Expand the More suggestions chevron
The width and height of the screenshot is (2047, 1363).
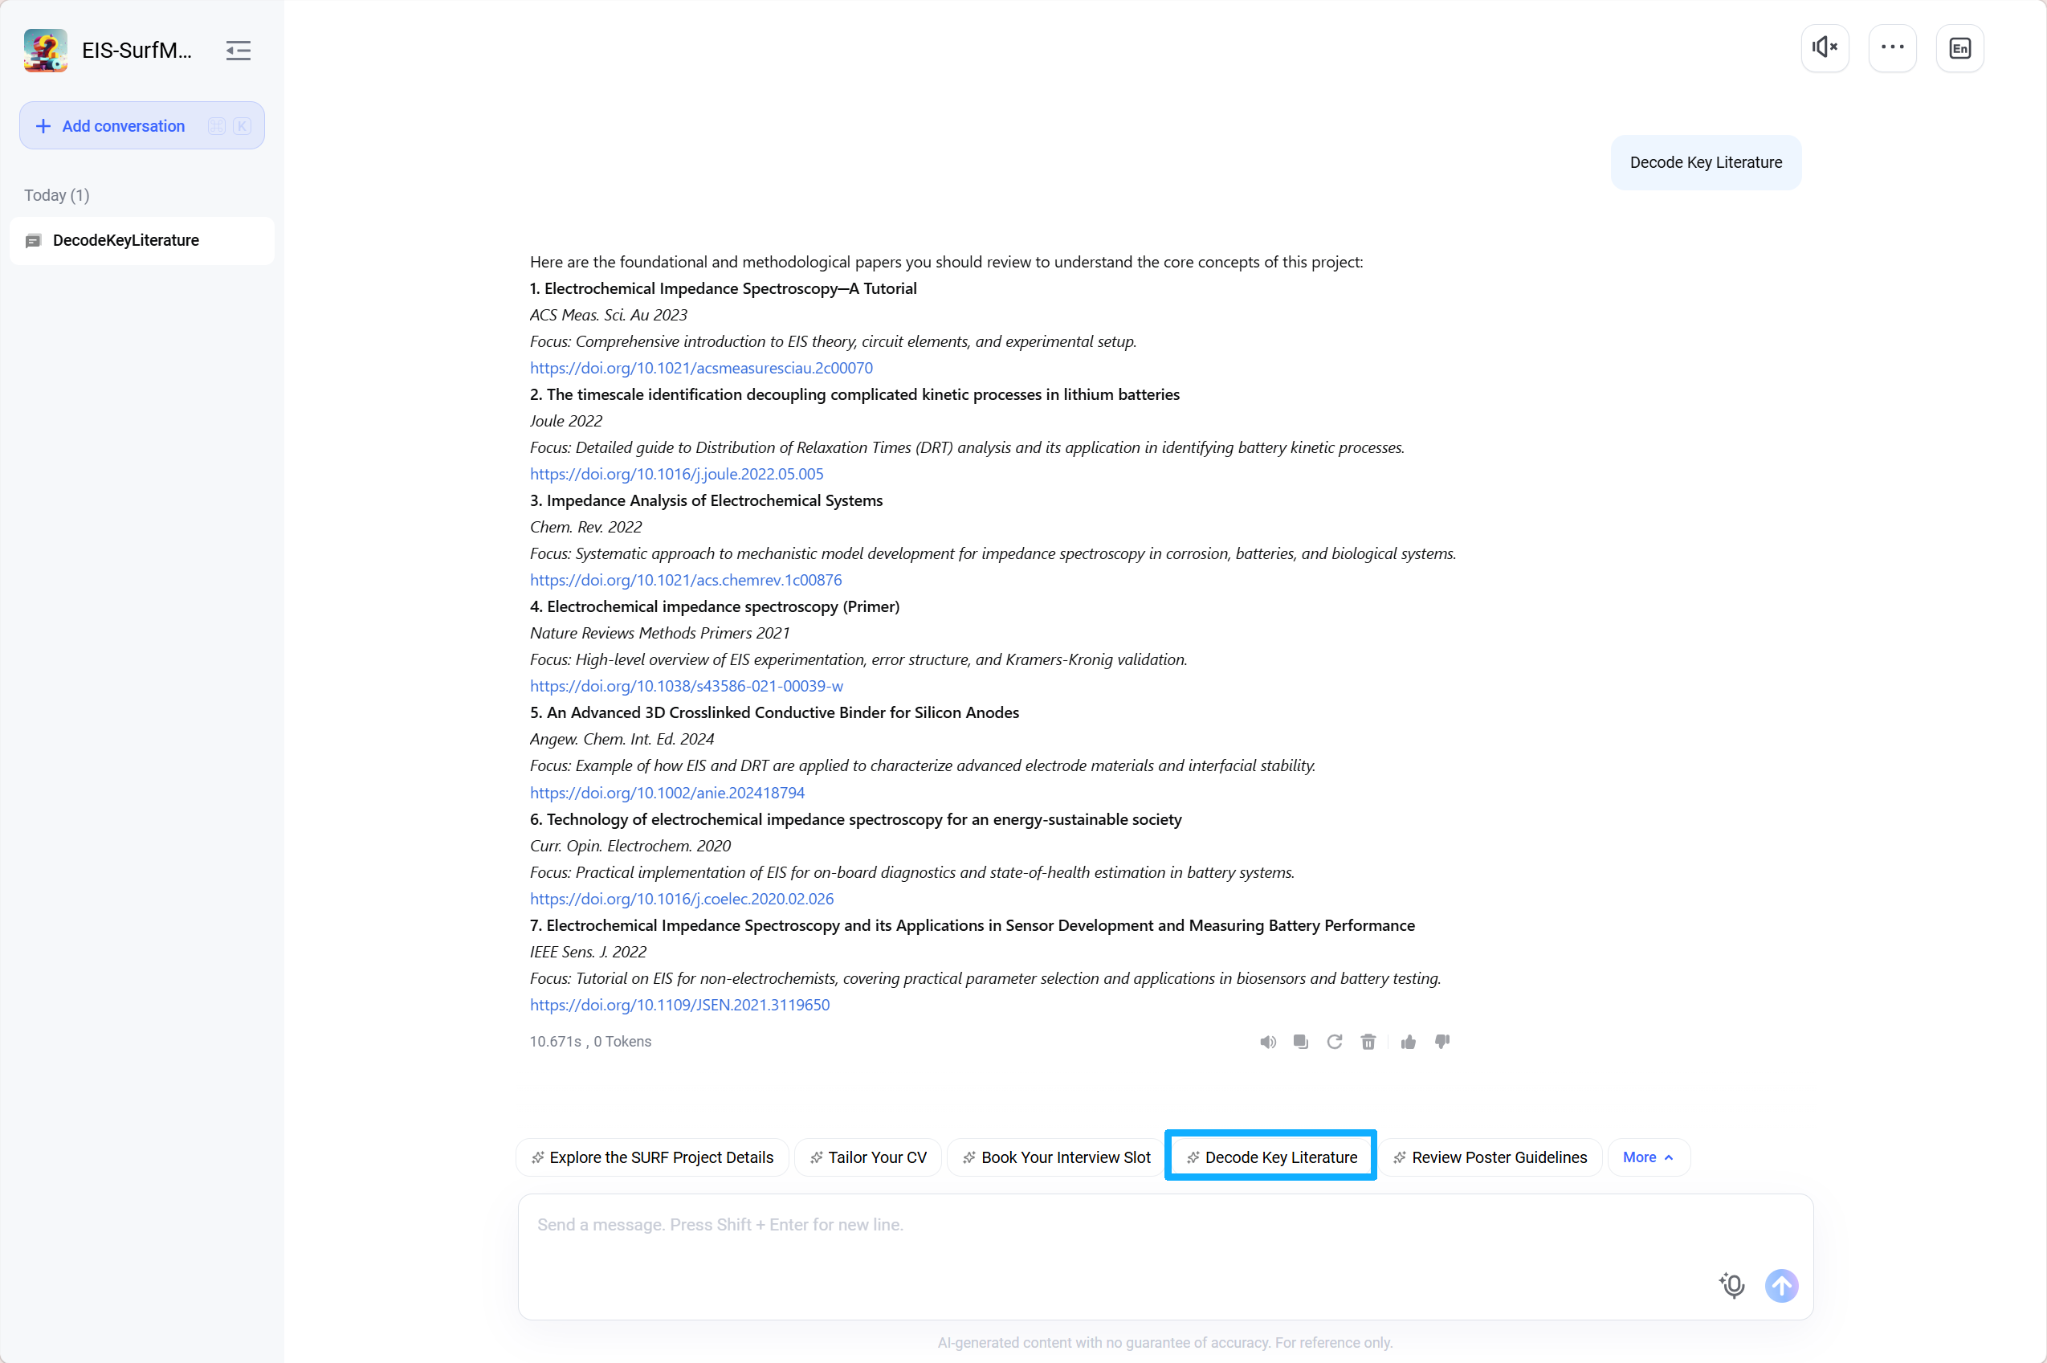[x=1648, y=1157]
